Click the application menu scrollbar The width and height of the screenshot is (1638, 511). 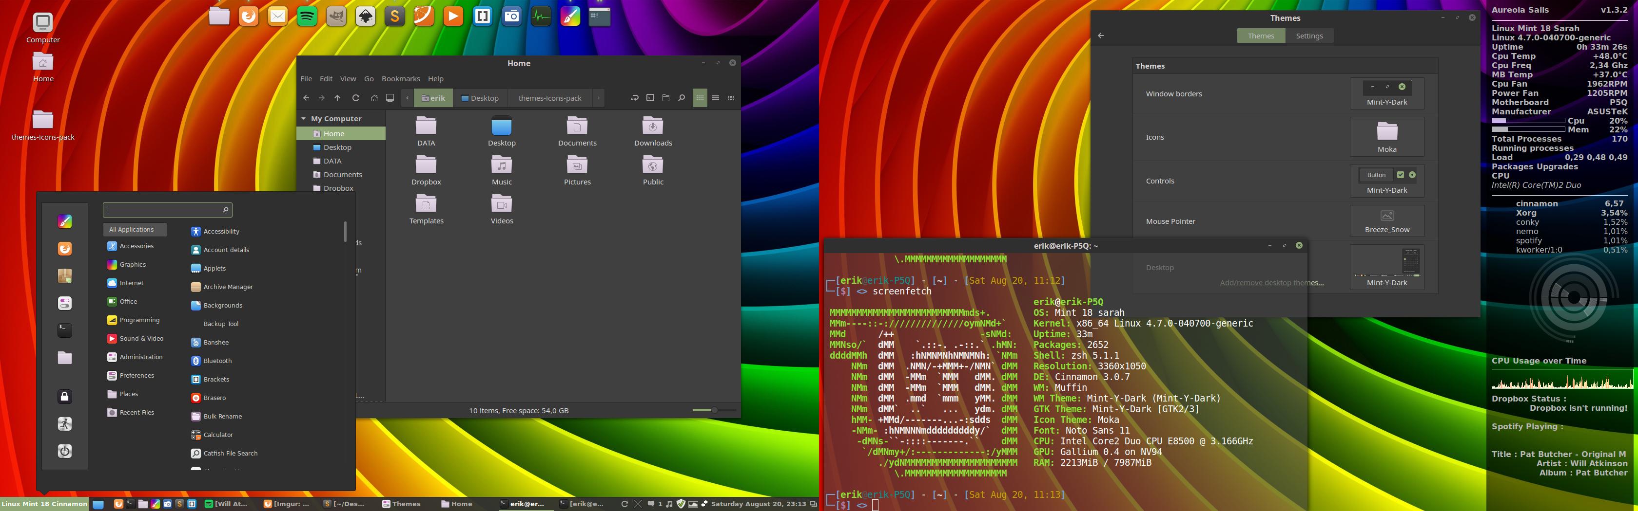click(345, 232)
